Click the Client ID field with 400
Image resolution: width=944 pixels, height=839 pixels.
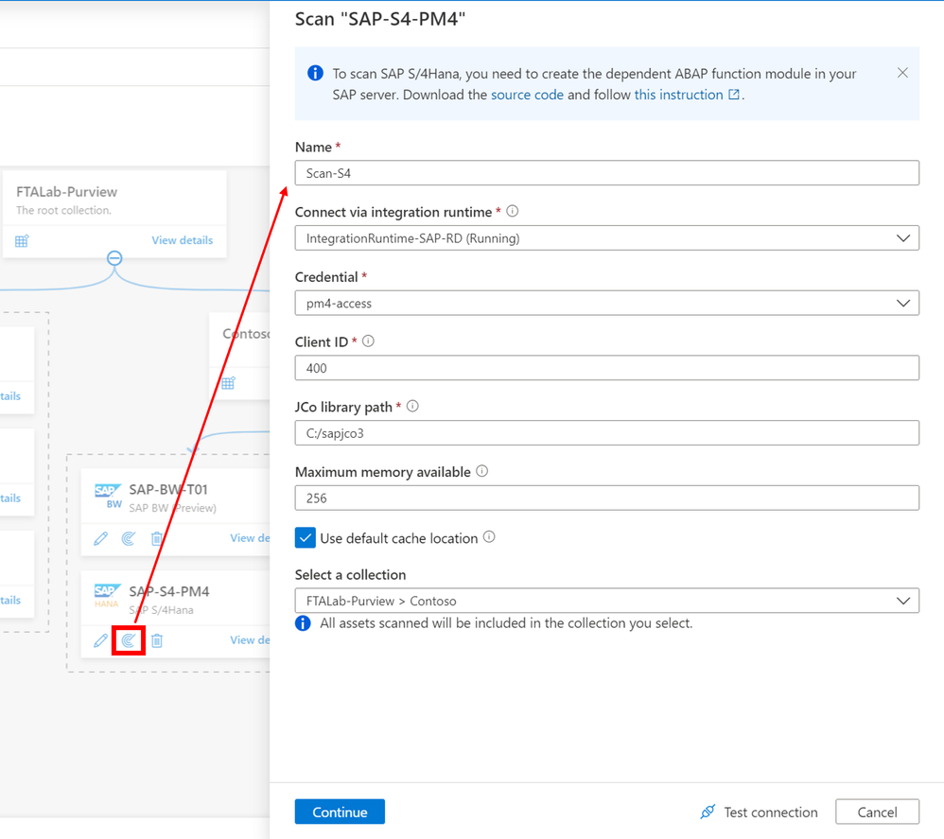coord(607,368)
